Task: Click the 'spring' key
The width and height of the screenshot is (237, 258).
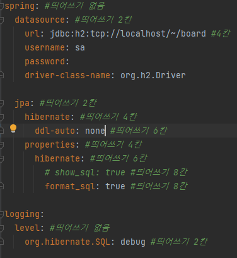Action: 20,6
